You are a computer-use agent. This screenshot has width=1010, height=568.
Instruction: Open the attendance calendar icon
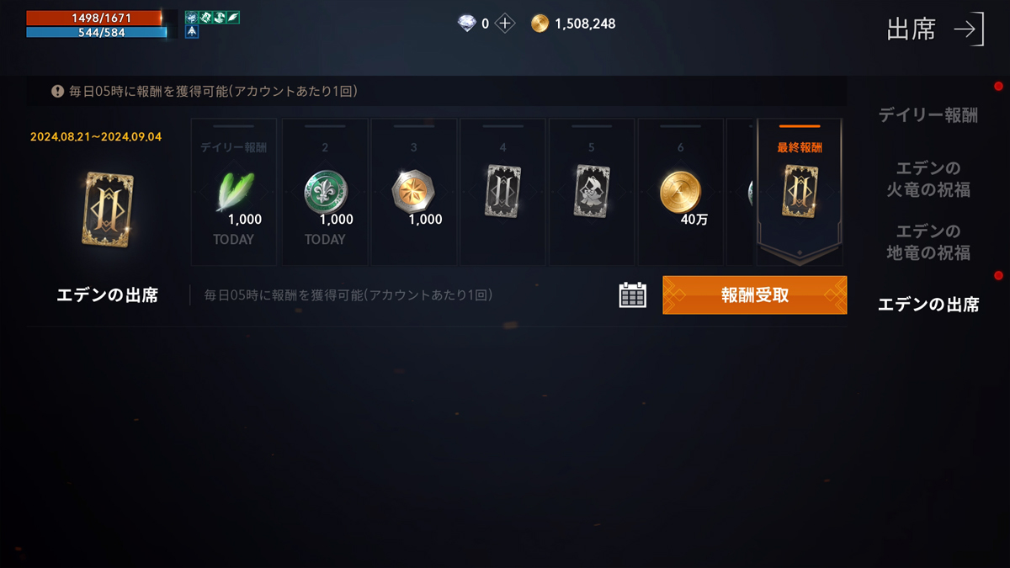click(x=633, y=295)
